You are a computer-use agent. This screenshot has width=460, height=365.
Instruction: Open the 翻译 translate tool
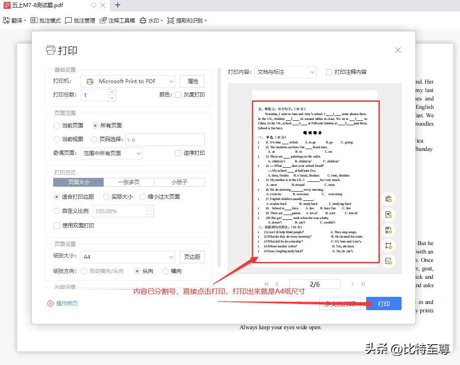(x=14, y=20)
